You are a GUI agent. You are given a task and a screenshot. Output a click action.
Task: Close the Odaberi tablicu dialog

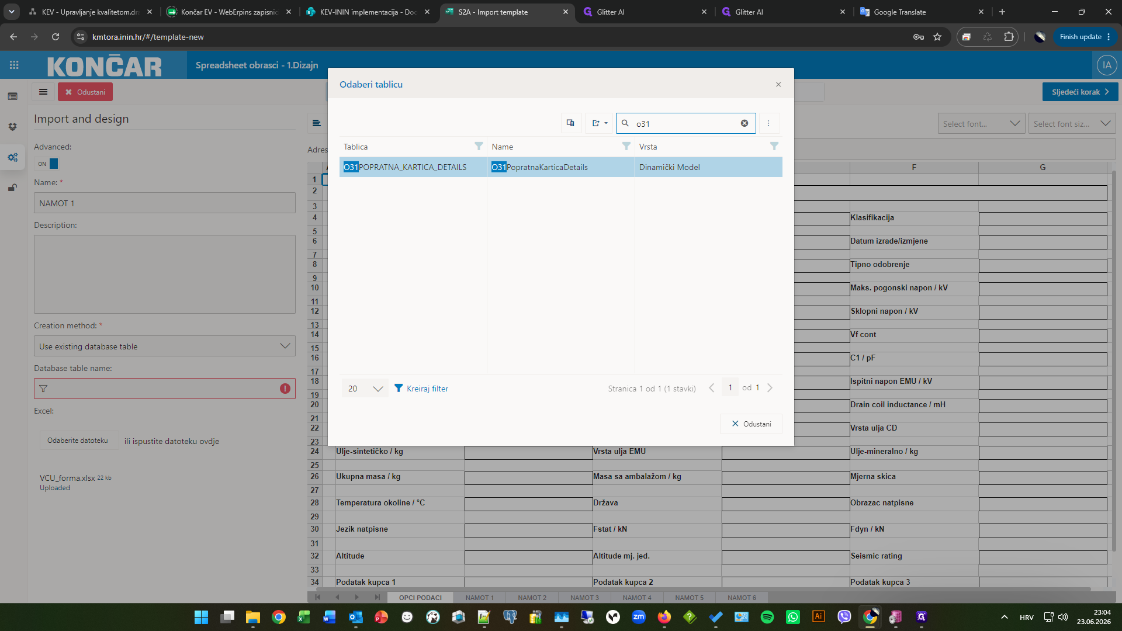pos(778,85)
